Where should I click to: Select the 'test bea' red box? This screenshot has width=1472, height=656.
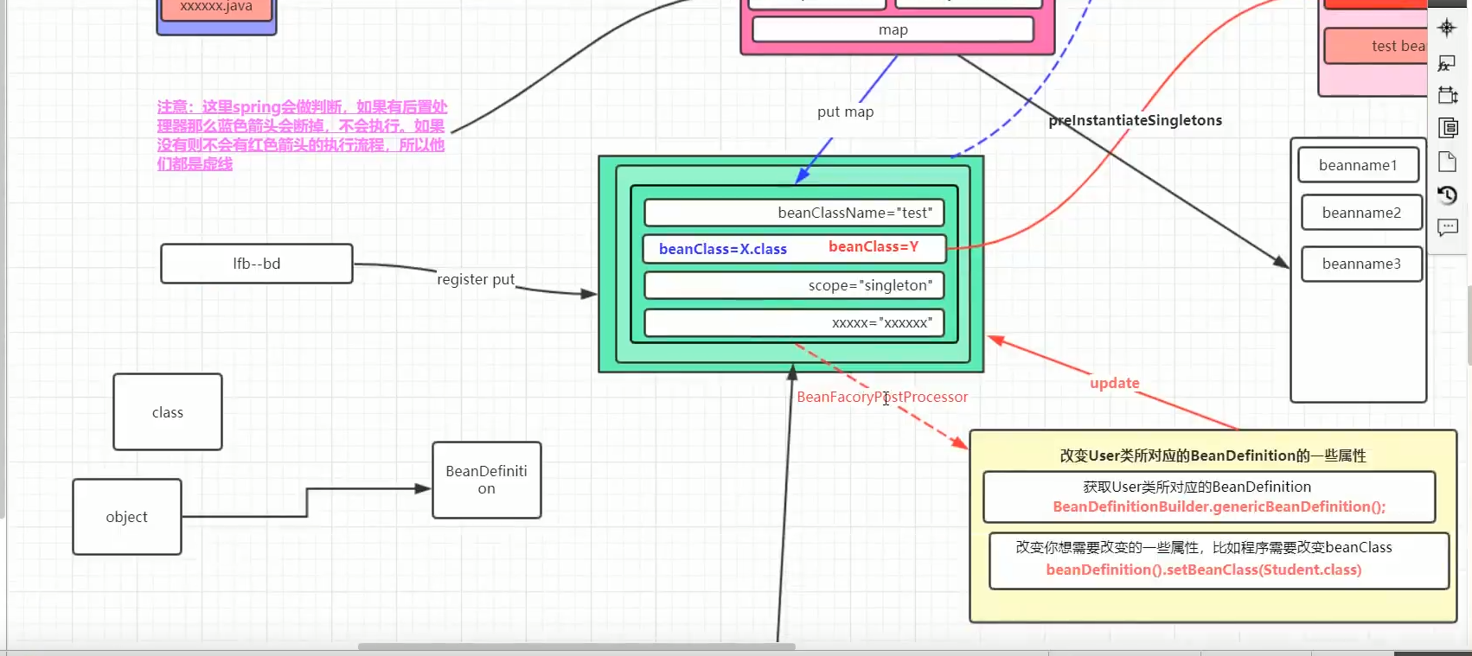tap(1375, 46)
